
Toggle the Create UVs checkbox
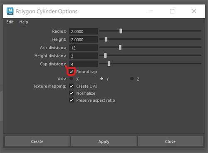tap(72, 86)
